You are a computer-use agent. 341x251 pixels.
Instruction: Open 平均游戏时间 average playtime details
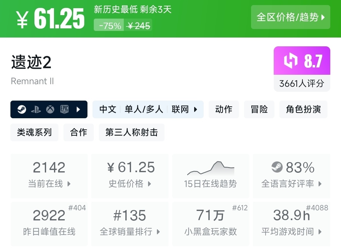tap(291, 224)
